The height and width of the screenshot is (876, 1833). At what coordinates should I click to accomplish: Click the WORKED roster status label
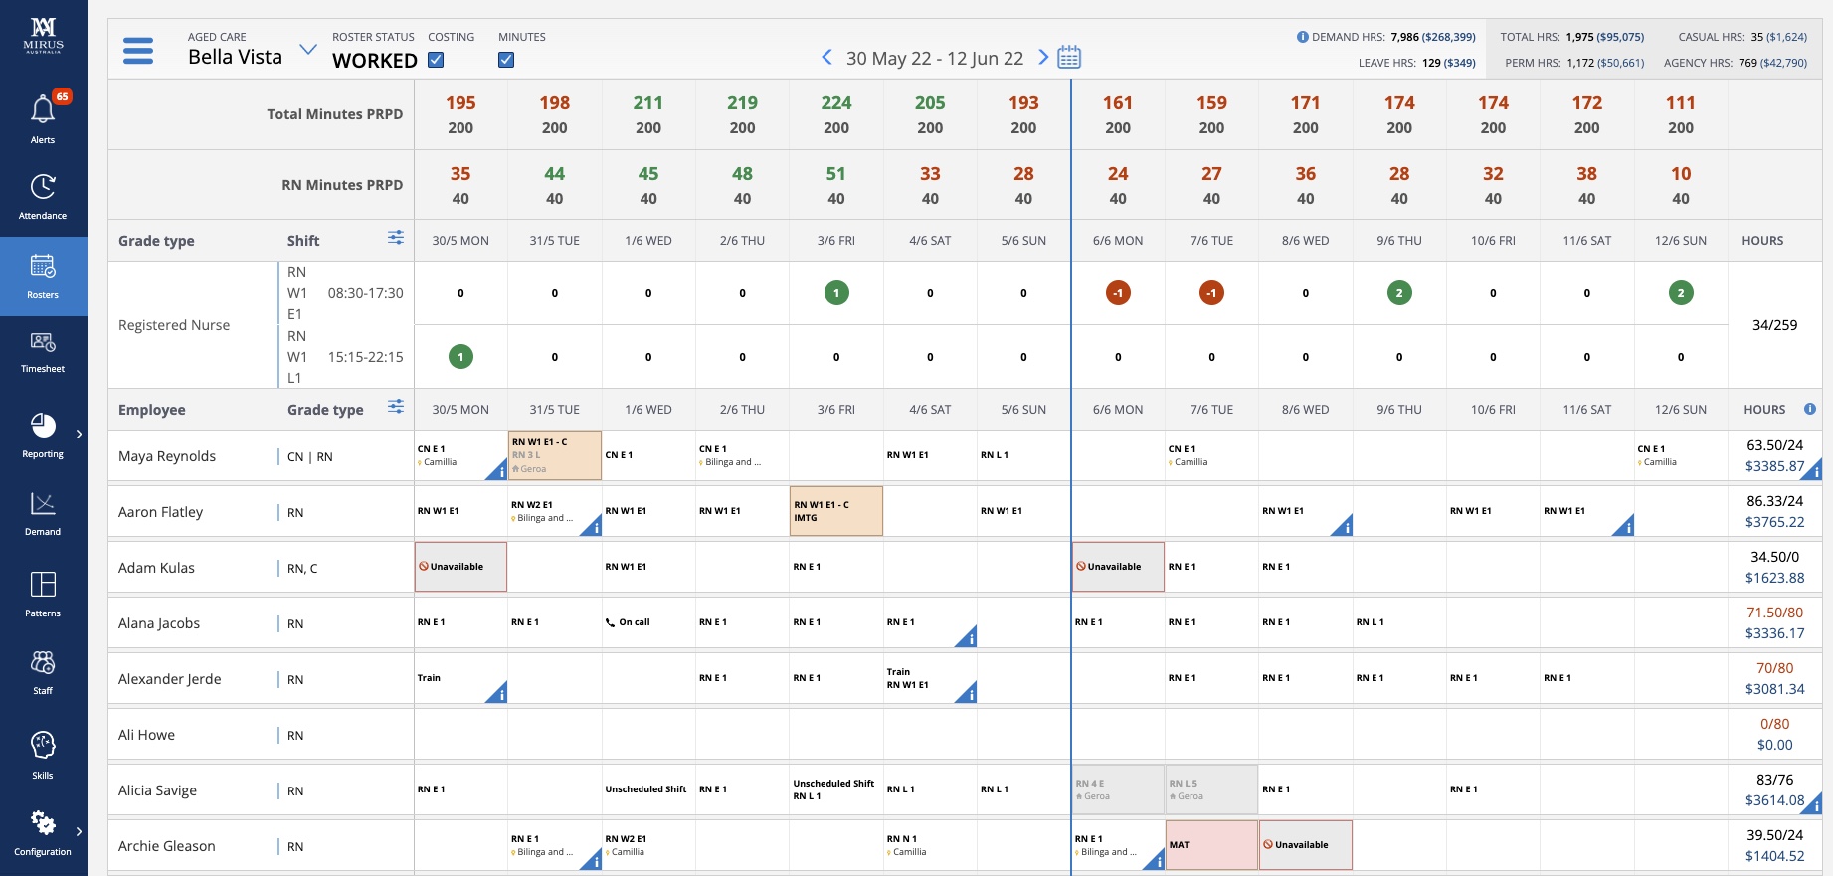(375, 61)
